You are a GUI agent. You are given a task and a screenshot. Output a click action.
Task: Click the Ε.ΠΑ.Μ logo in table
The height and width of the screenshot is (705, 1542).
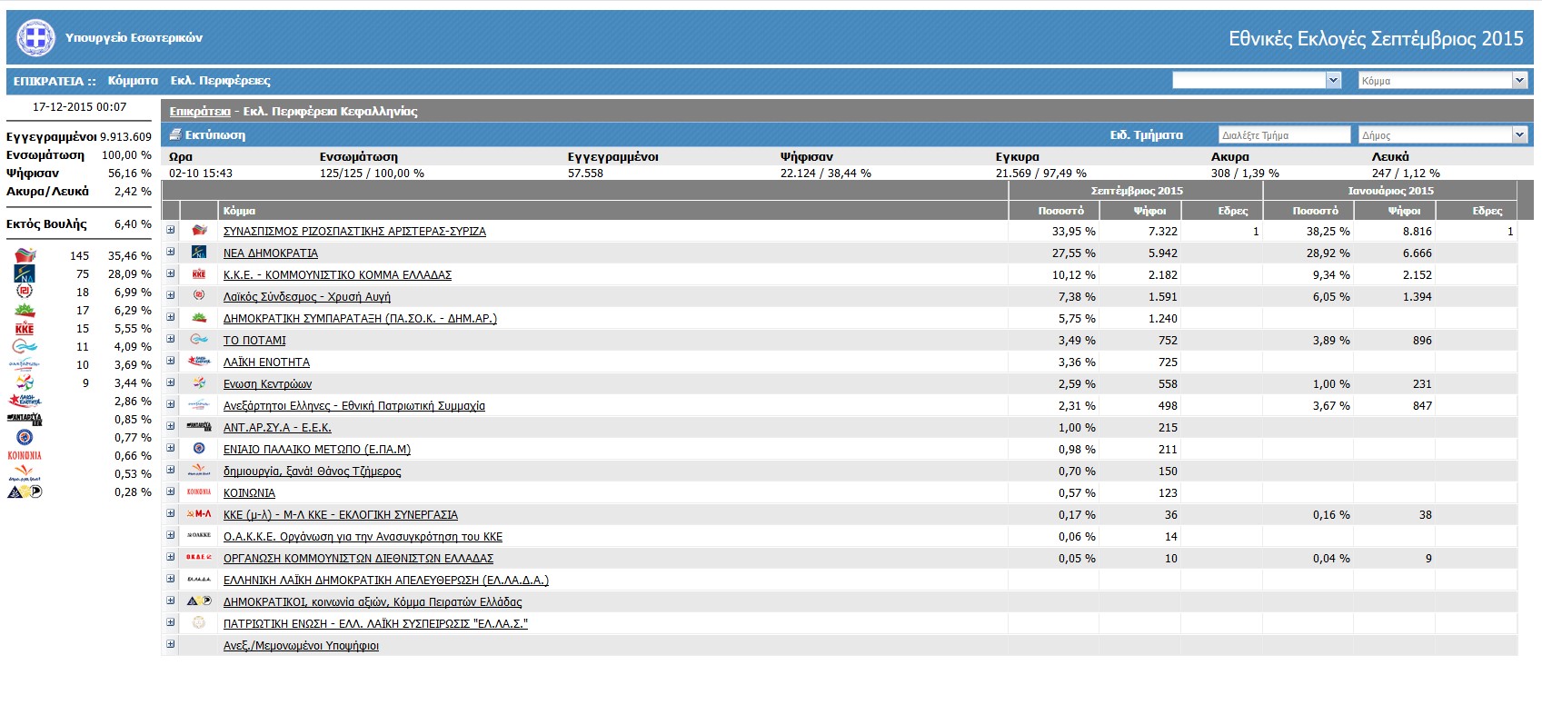point(199,449)
